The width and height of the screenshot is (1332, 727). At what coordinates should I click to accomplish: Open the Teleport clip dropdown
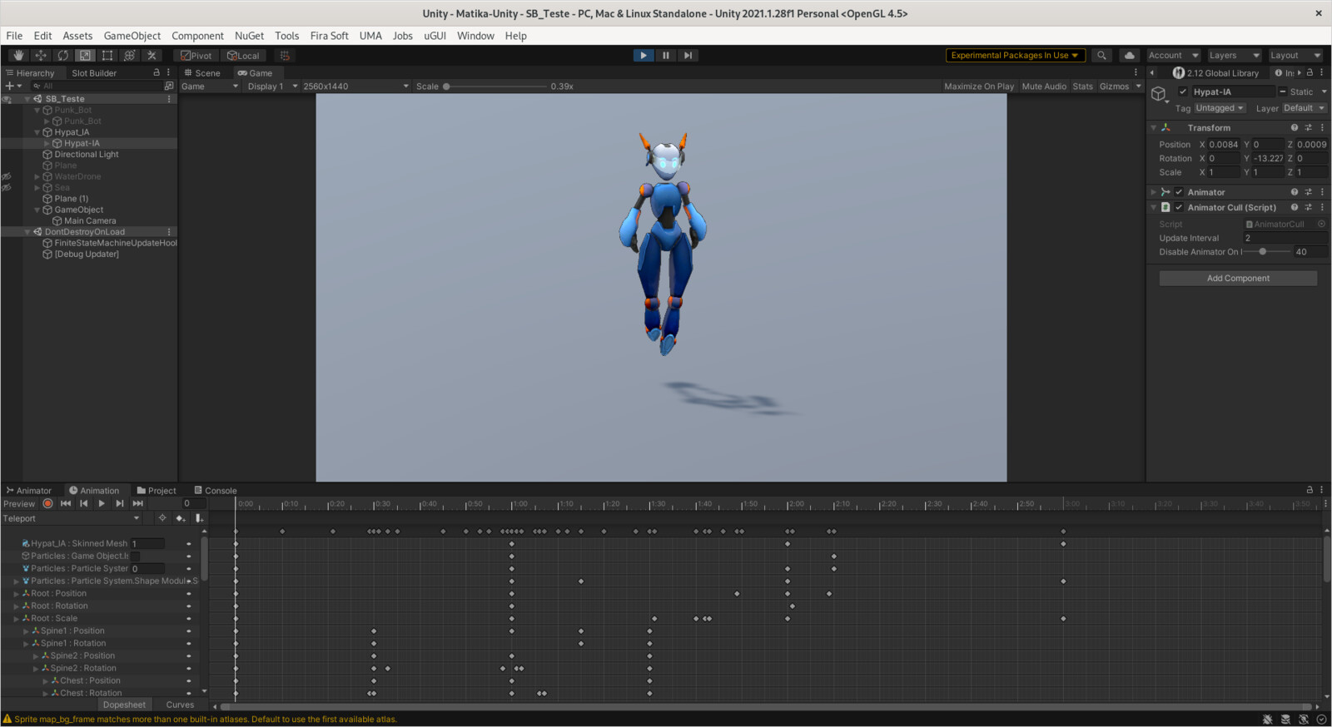[72, 518]
